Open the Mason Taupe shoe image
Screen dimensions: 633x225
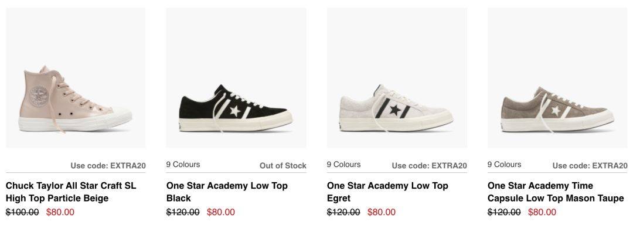pos(557,78)
